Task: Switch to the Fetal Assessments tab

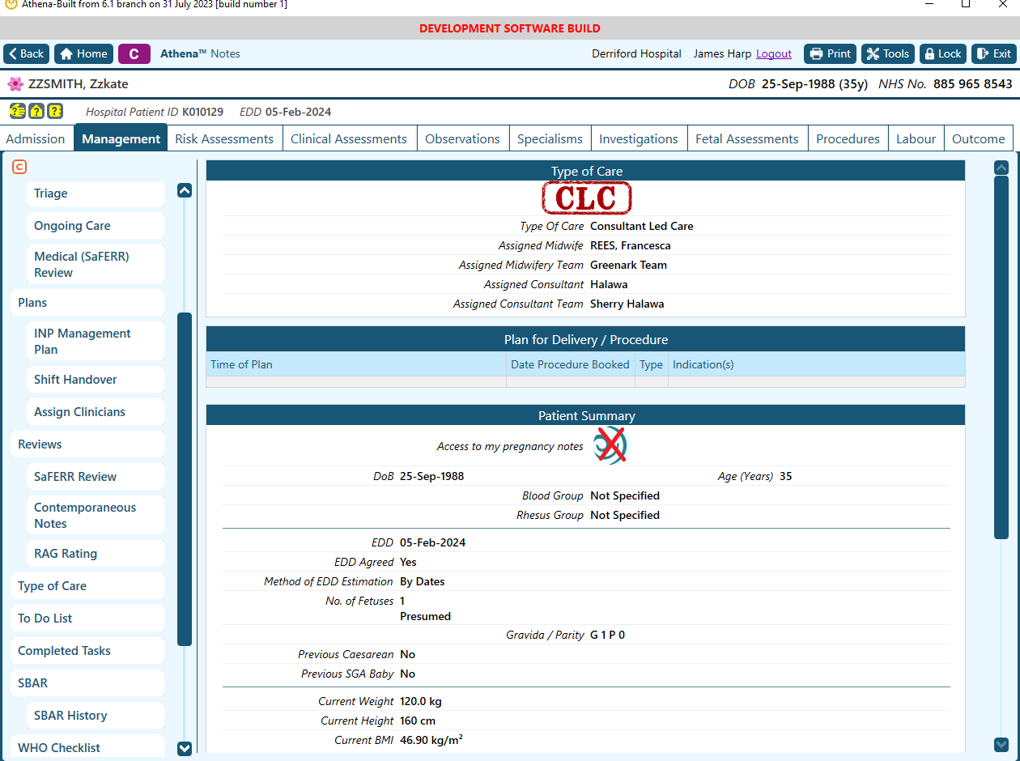Action: tap(747, 138)
